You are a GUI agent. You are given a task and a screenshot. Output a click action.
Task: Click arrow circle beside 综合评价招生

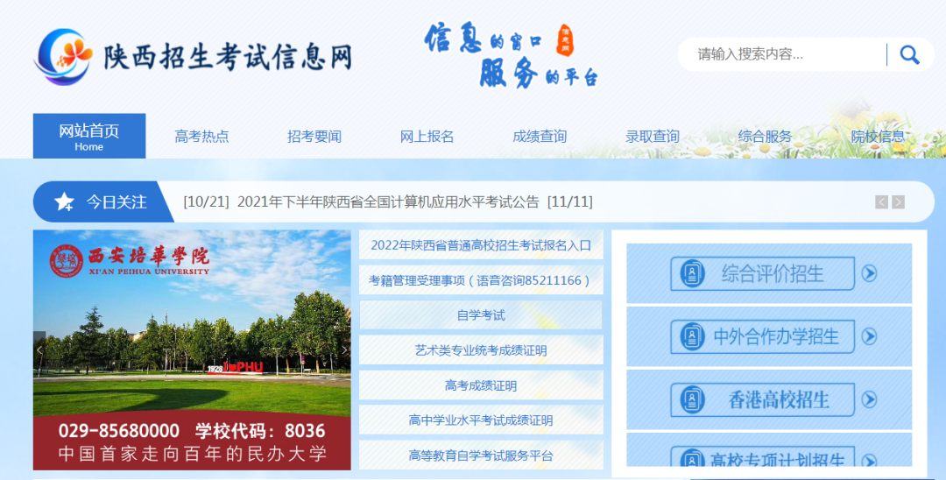[x=869, y=274]
